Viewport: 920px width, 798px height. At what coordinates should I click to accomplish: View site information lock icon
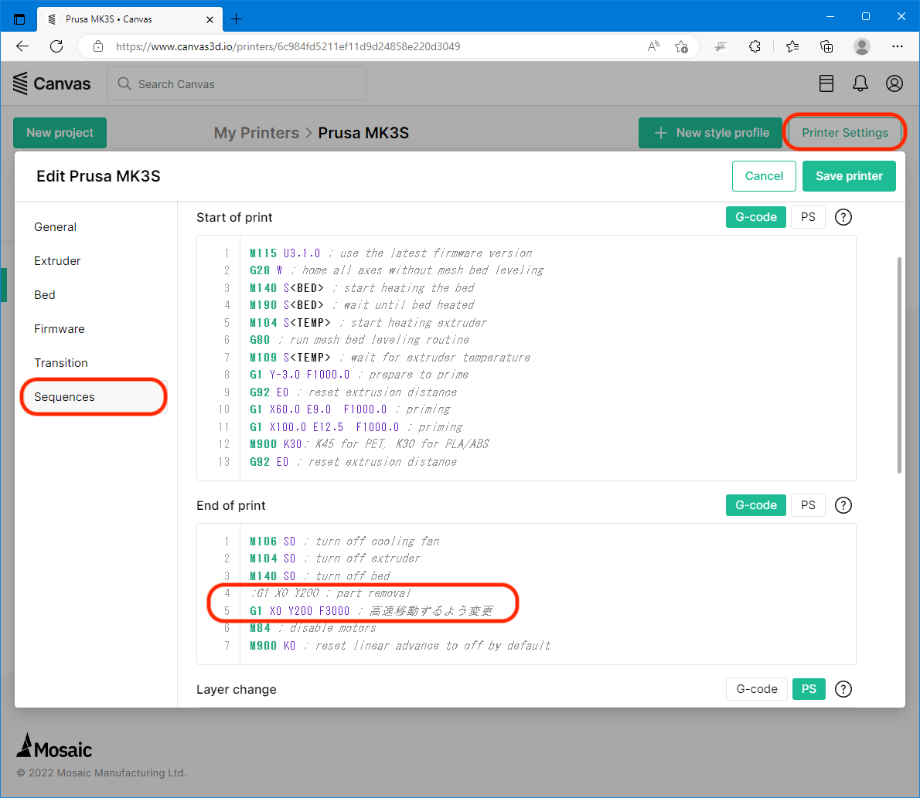click(98, 46)
